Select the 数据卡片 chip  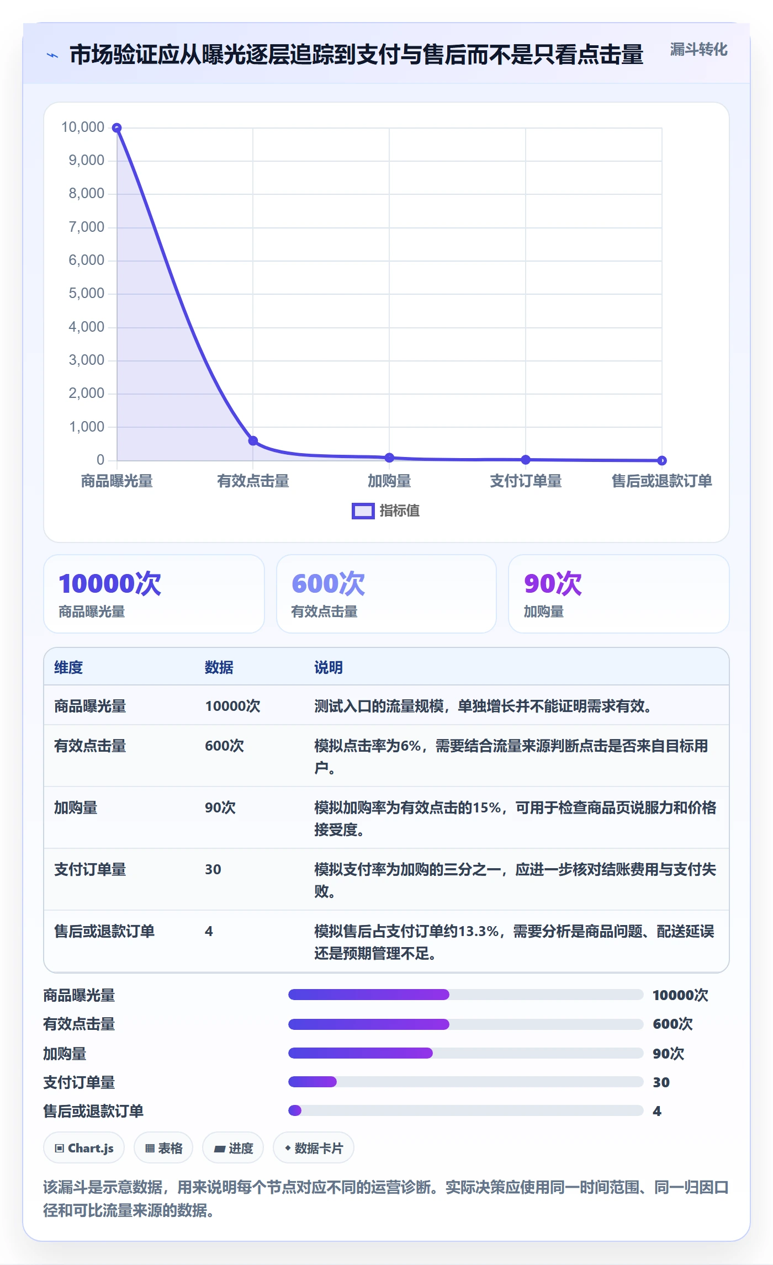[x=314, y=1148]
